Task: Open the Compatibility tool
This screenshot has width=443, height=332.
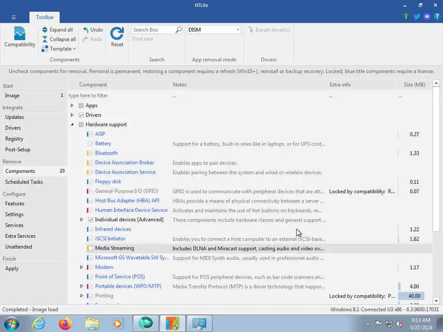Action: [20, 37]
